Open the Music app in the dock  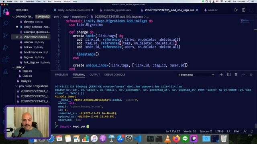94,139
